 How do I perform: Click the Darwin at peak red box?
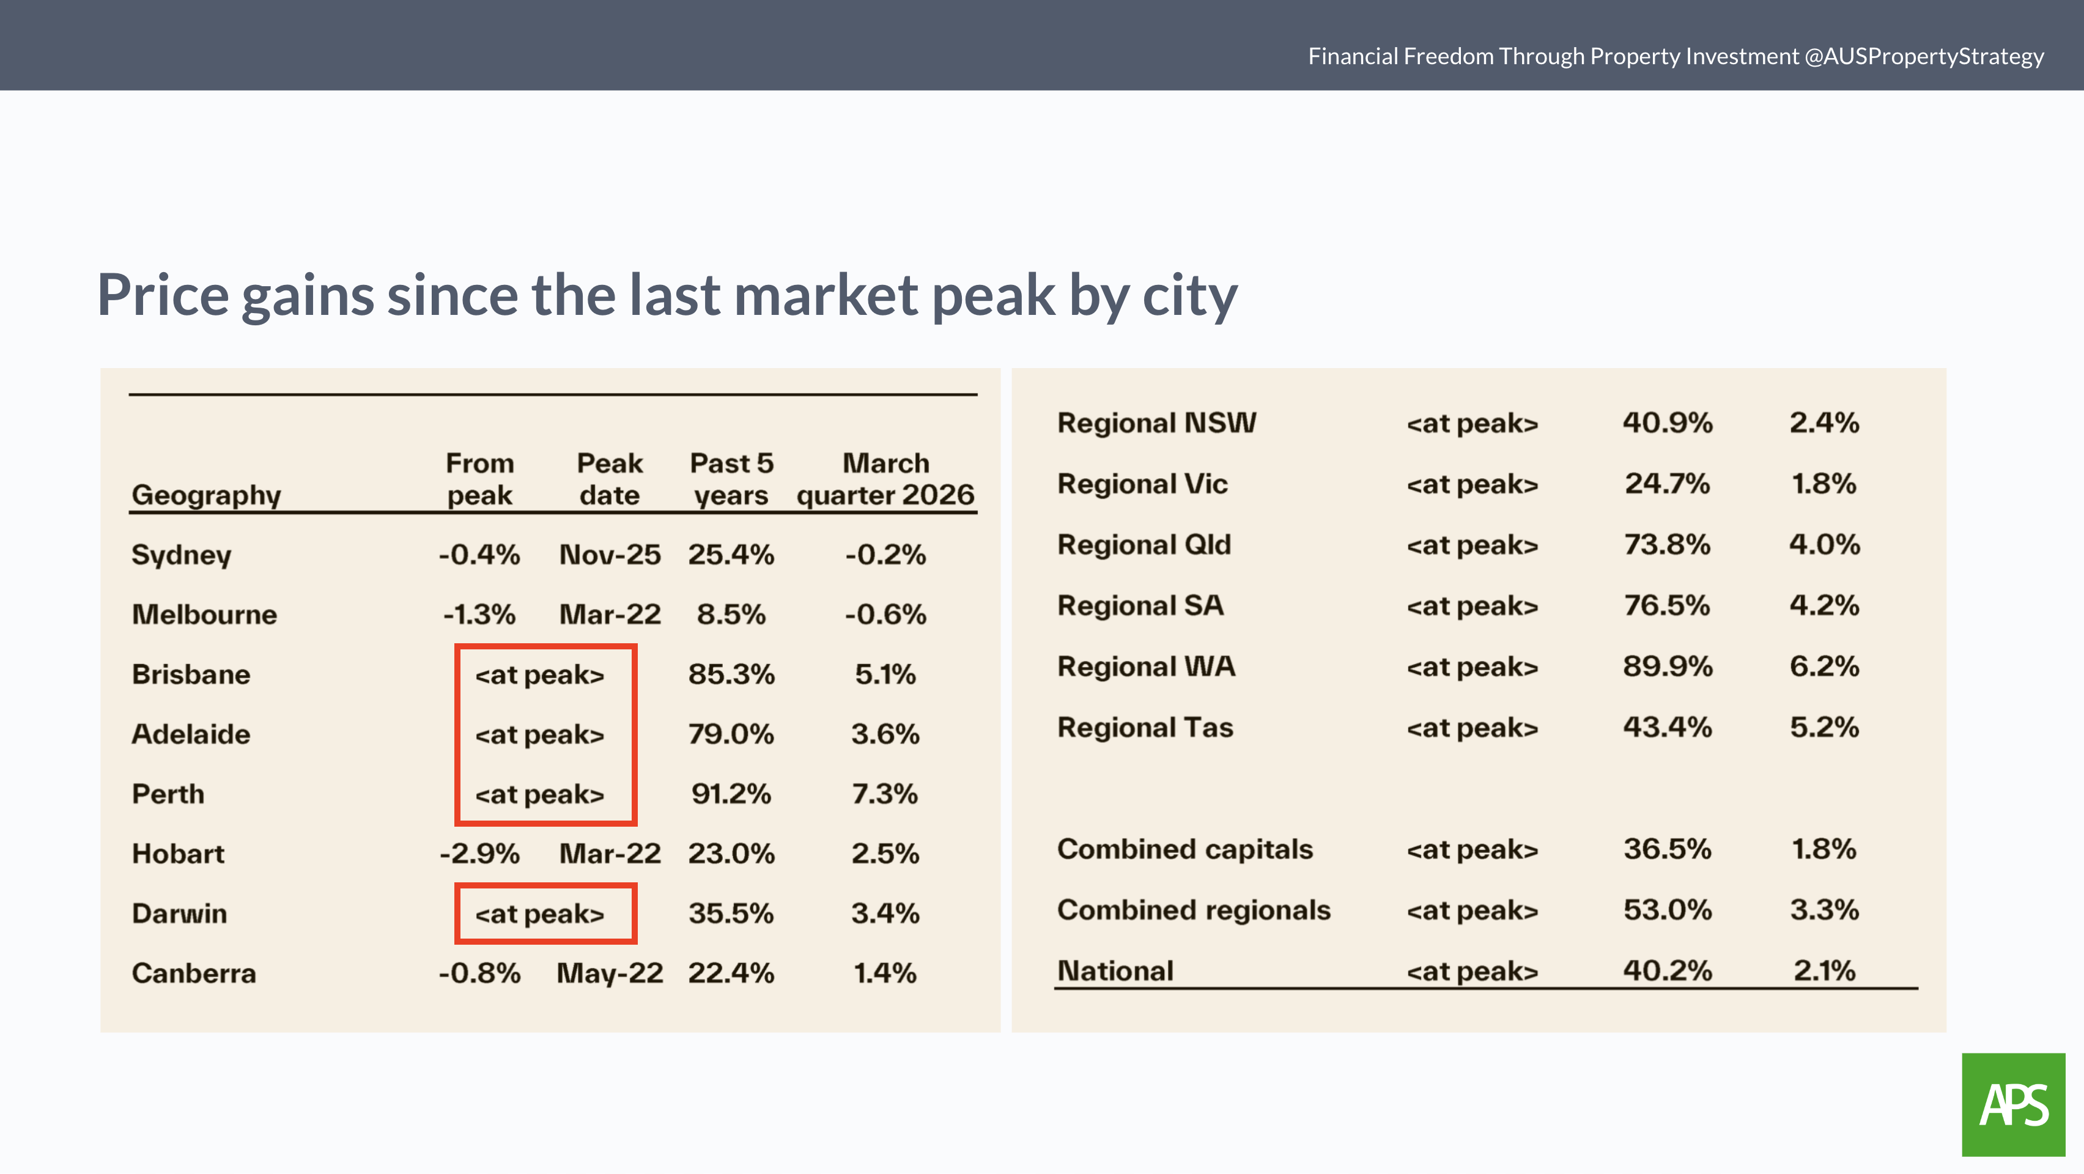pyautogui.click(x=545, y=914)
